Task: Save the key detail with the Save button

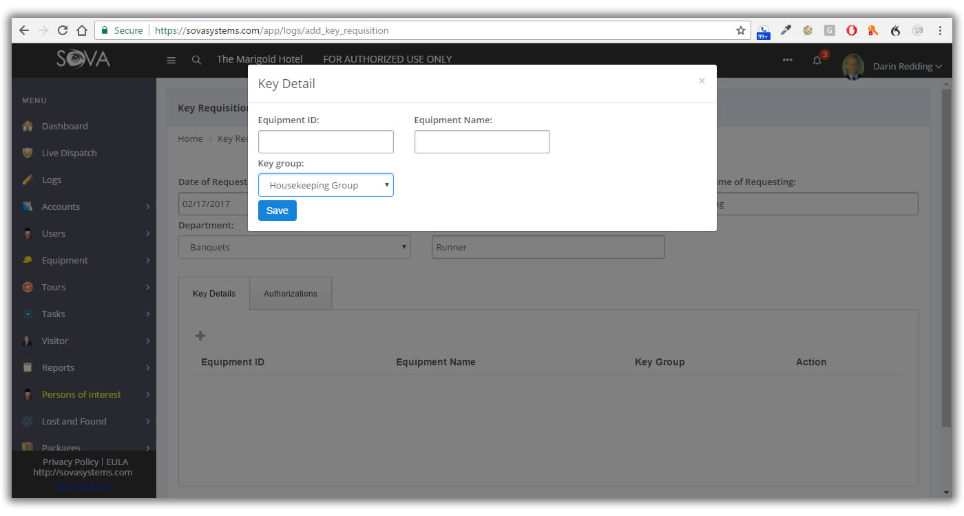Action: 277,211
